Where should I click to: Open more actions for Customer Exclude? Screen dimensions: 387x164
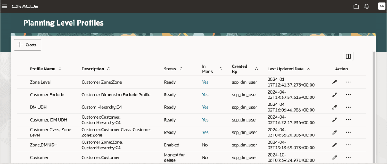[348, 95]
